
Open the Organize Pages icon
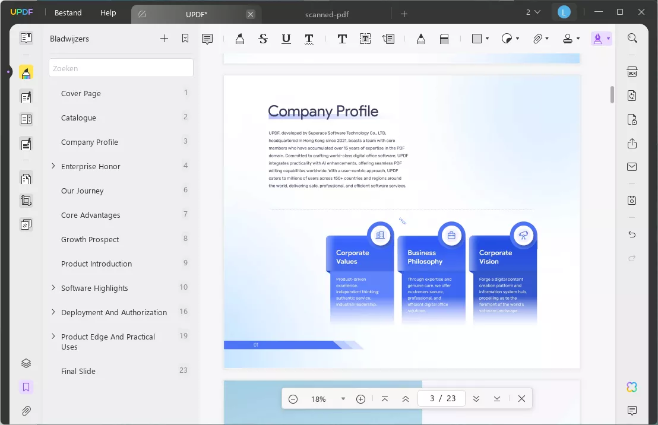26,179
